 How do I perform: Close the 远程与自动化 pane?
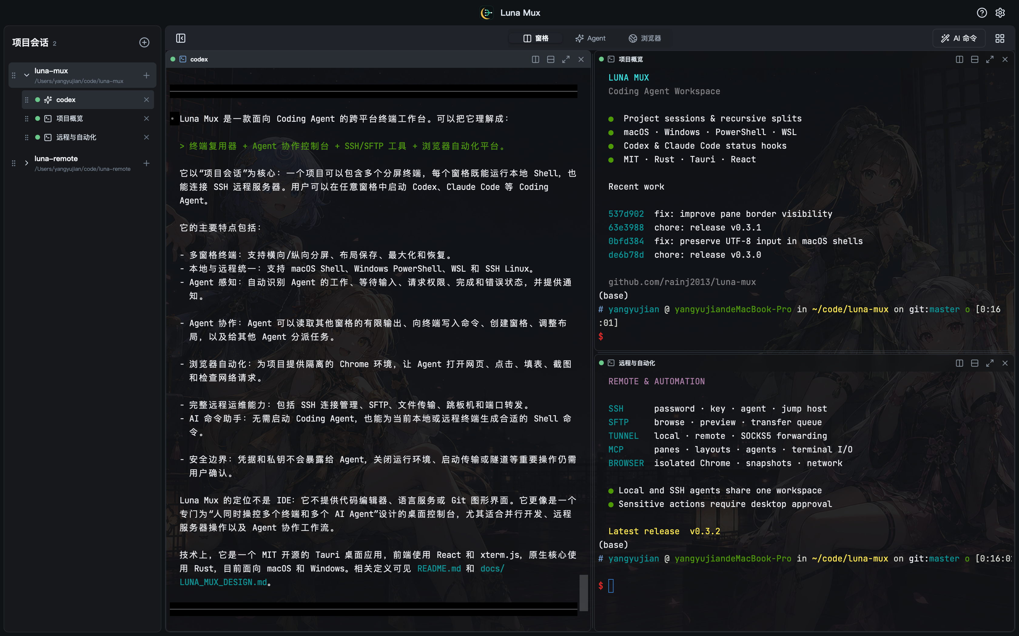pos(1005,363)
